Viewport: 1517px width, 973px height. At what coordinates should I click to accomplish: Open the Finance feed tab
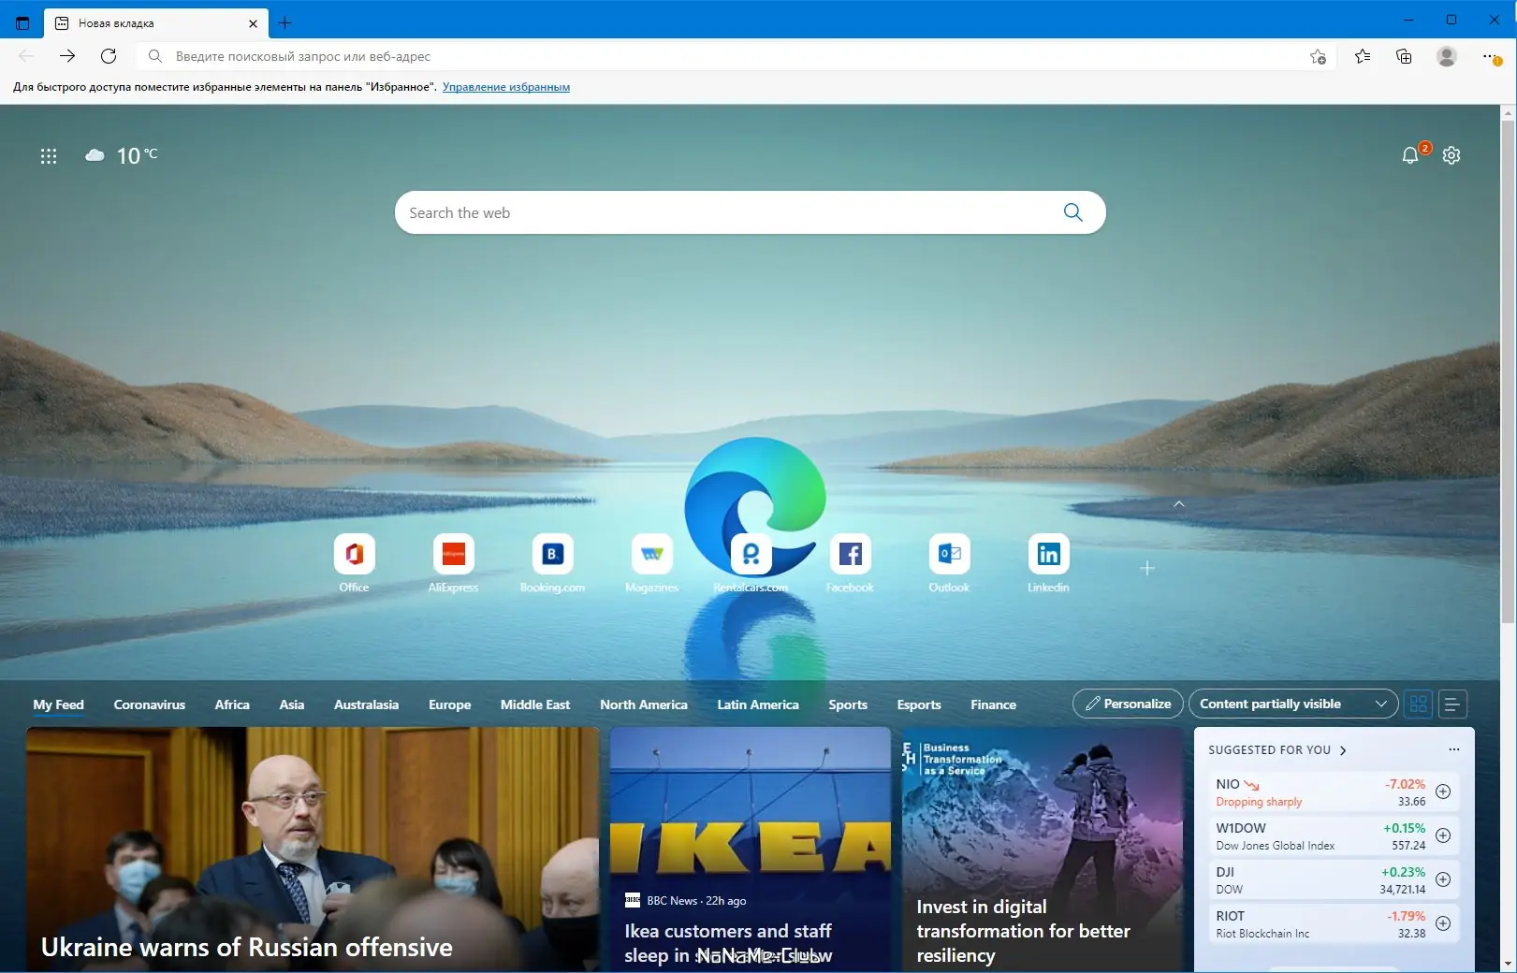pyautogui.click(x=994, y=704)
